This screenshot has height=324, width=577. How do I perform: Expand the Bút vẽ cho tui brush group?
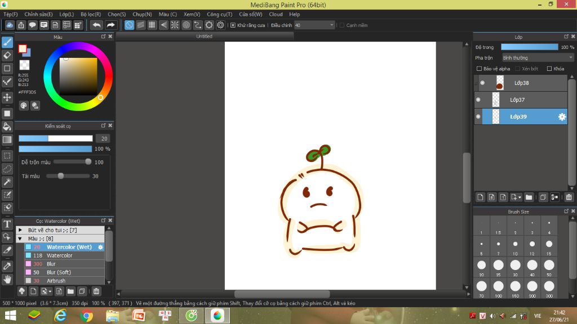click(x=20, y=230)
